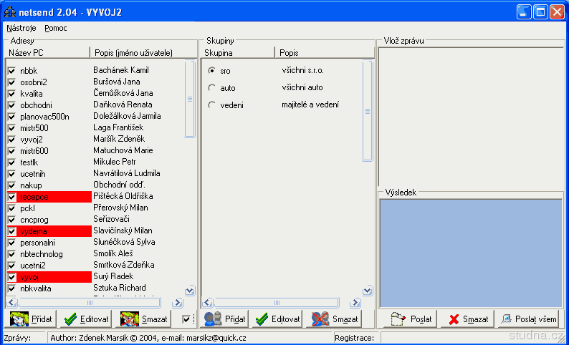
Task: Toggle the select-all checkbox beside the address Smazat button
Action: click(186, 319)
